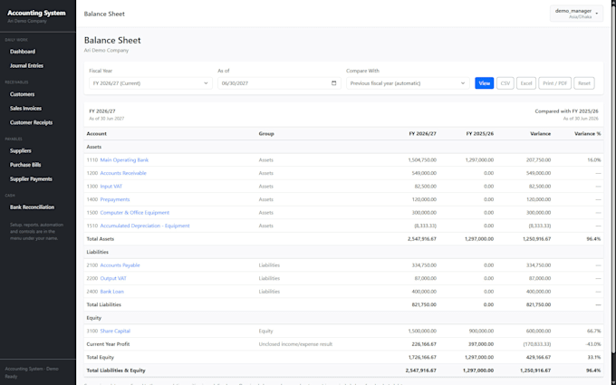Open Customers in the sidebar
Image resolution: width=616 pixels, height=385 pixels.
(22, 94)
